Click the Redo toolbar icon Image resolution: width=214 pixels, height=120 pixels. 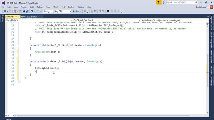coord(38,11)
